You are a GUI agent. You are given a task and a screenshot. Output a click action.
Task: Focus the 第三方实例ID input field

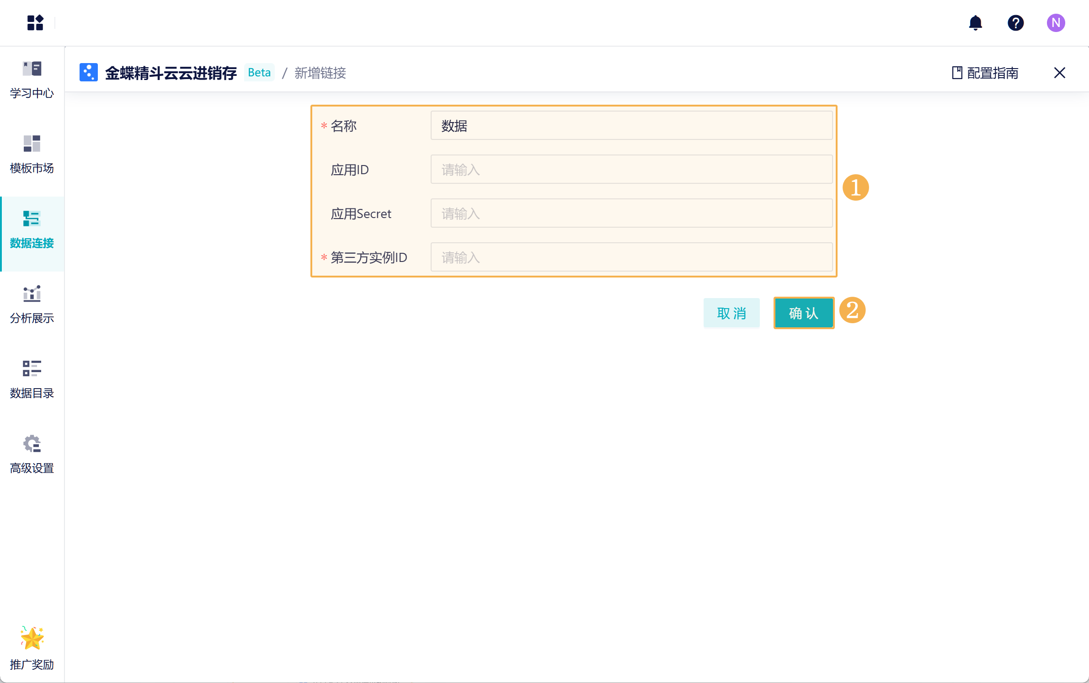pos(631,257)
